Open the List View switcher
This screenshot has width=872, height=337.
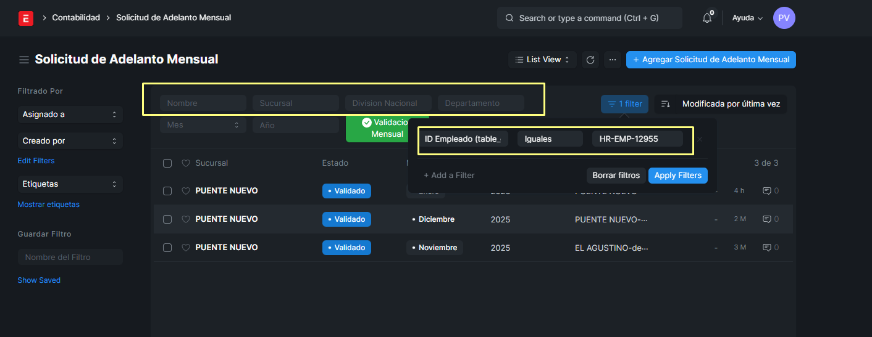(543, 60)
